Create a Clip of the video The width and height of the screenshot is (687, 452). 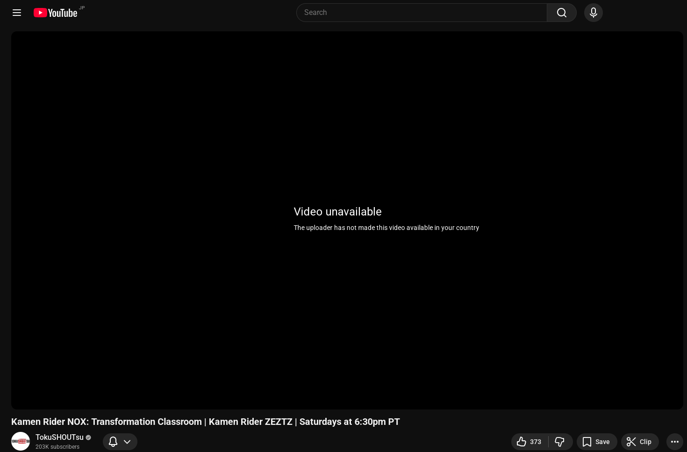coord(640,442)
